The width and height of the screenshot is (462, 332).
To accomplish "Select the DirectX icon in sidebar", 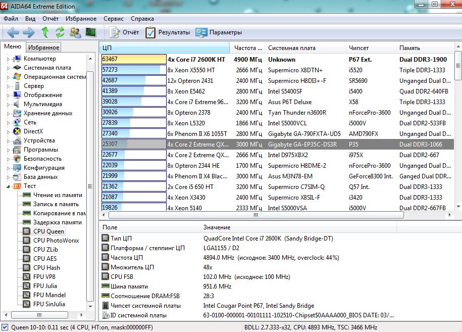I will pyautogui.click(x=17, y=131).
